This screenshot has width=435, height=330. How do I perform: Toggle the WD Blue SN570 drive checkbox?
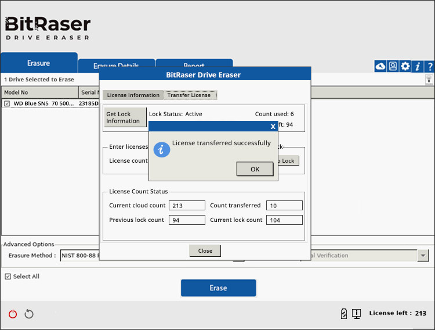(7, 103)
